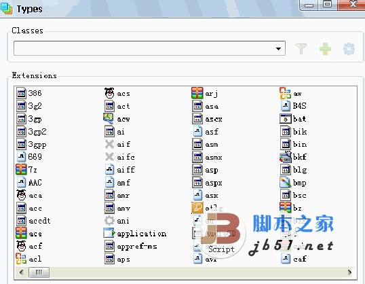
Task: Select the ascx extension entry
Action: [x=208, y=119]
